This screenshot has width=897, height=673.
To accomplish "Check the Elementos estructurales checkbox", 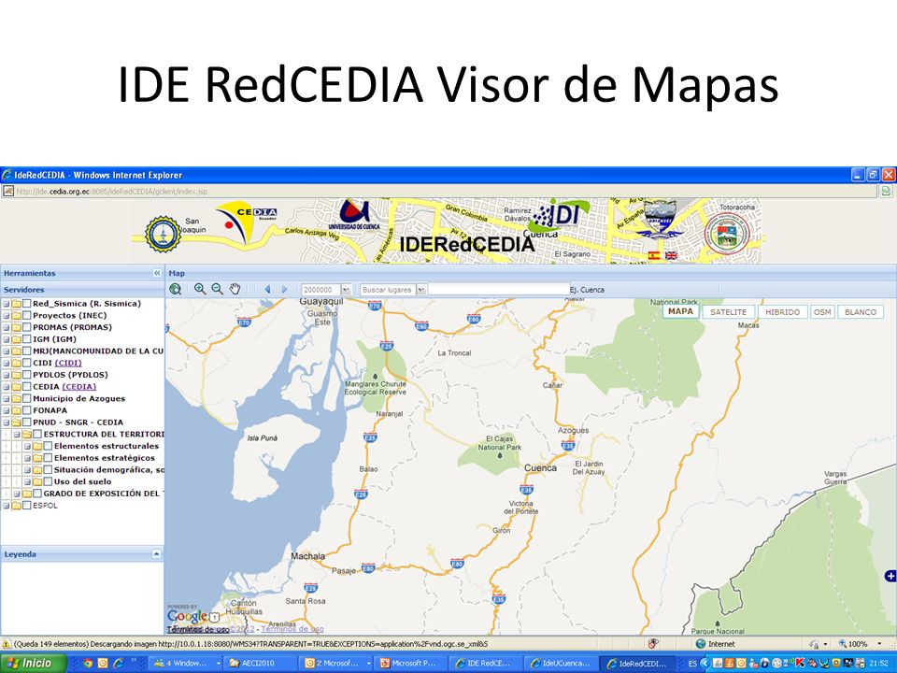I will (48, 446).
